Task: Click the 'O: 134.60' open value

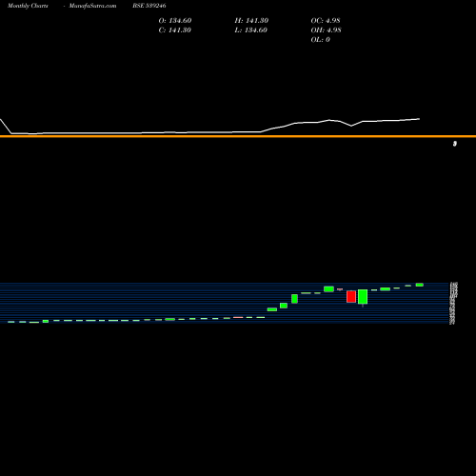Action: (175, 21)
